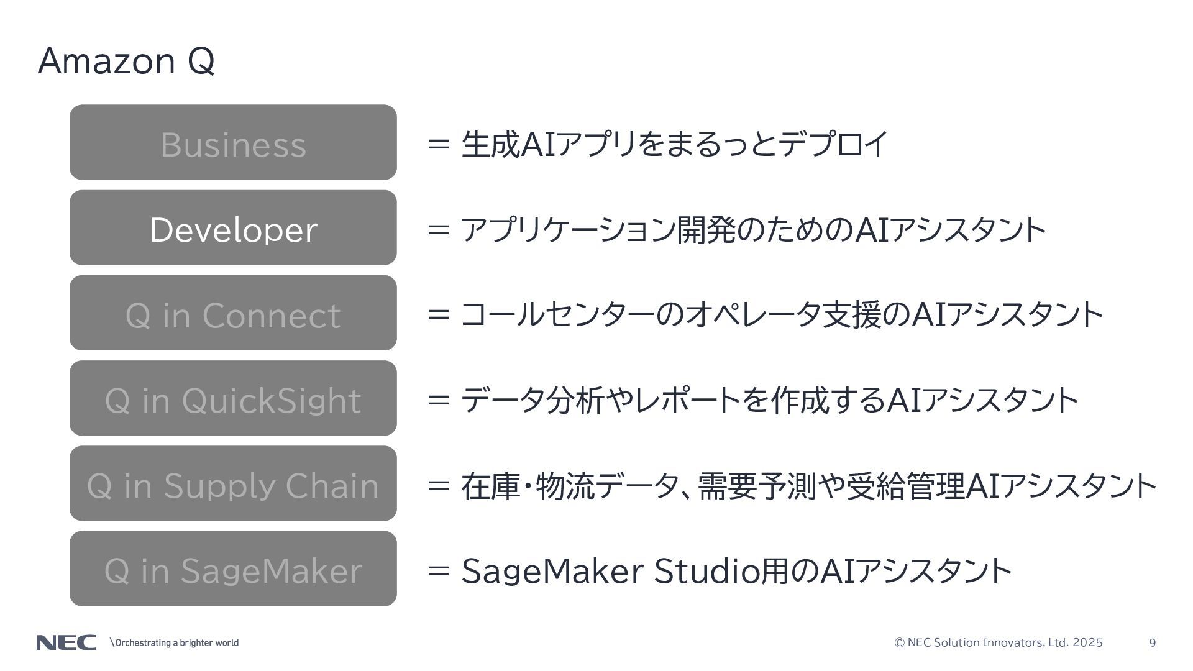Click the データ分析やレポート description line
This screenshot has width=1193, height=671.
pyautogui.click(x=770, y=399)
